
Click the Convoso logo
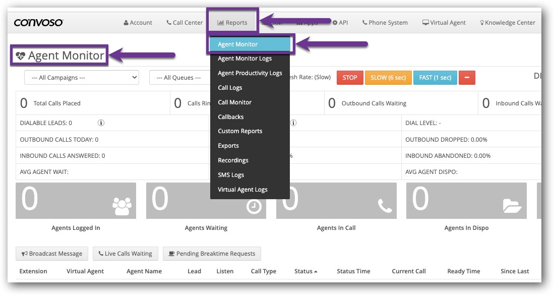click(38, 23)
